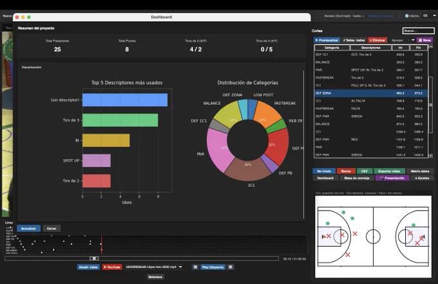438x284 pixels.
Task: Click the blue Actualizar button
Action: (28, 229)
